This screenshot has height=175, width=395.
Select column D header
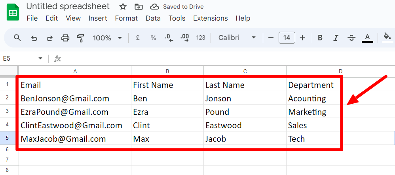341,71
